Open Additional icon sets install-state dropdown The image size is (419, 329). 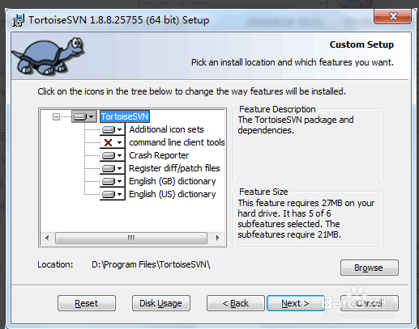[113, 129]
